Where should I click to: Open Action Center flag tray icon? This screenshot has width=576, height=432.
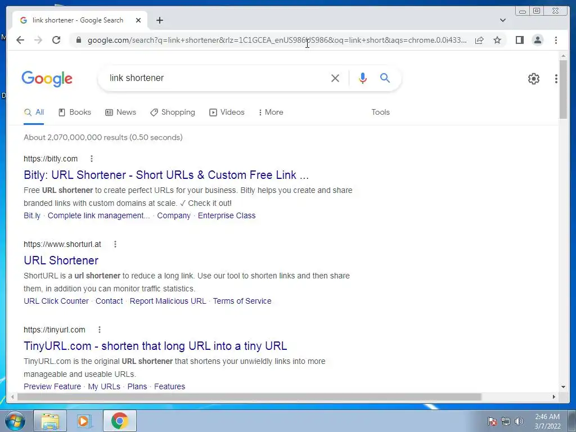[492, 421]
